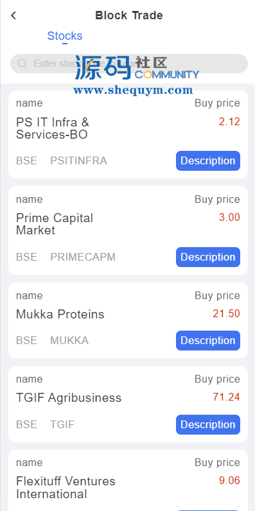This screenshot has height=511, width=255.
Task: Click the 21.50 buy price value
Action: [227, 313]
